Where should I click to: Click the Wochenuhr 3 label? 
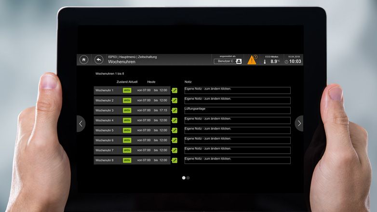105,110
